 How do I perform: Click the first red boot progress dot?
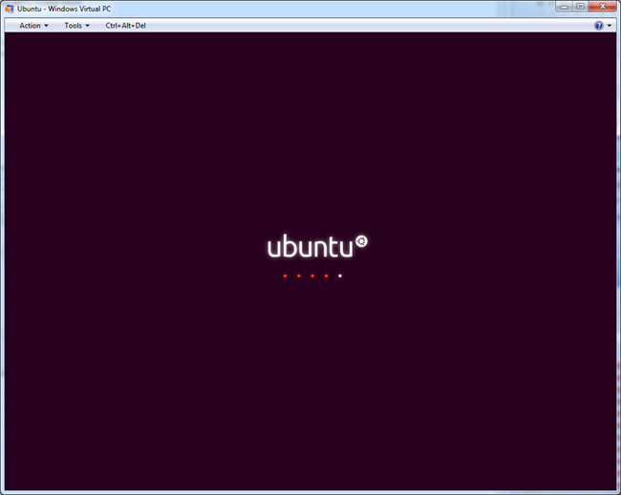coord(285,276)
